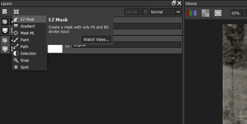The image size is (247, 124).
Task: Toggle the top layer's monitor visibility icon
Action: tap(5, 30)
